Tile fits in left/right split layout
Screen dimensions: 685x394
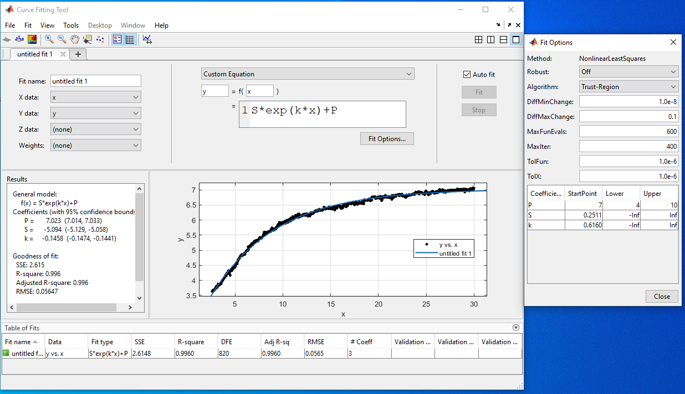click(490, 39)
